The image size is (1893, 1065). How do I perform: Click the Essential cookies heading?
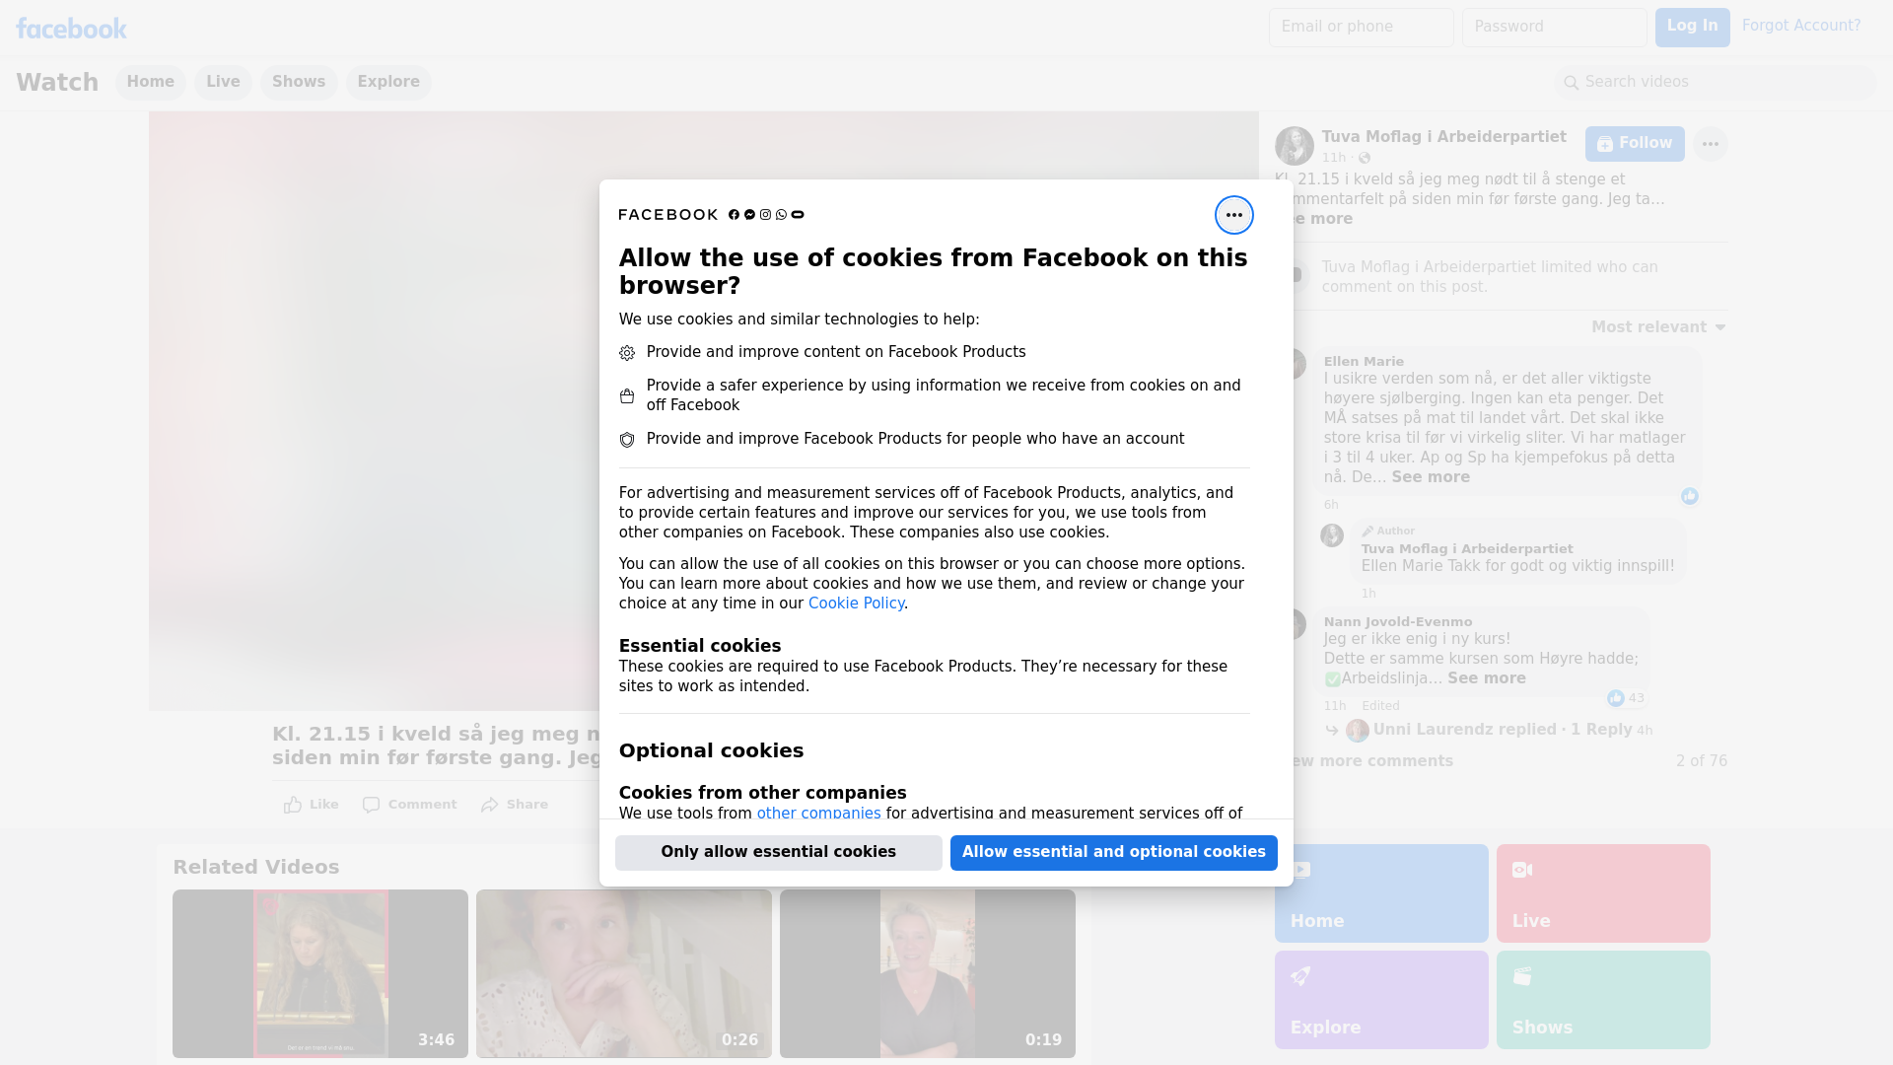[x=700, y=646]
